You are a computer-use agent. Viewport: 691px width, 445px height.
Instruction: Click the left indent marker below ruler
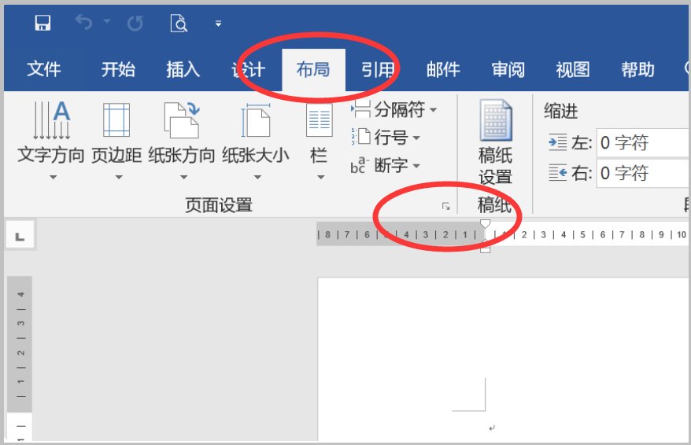click(x=486, y=249)
